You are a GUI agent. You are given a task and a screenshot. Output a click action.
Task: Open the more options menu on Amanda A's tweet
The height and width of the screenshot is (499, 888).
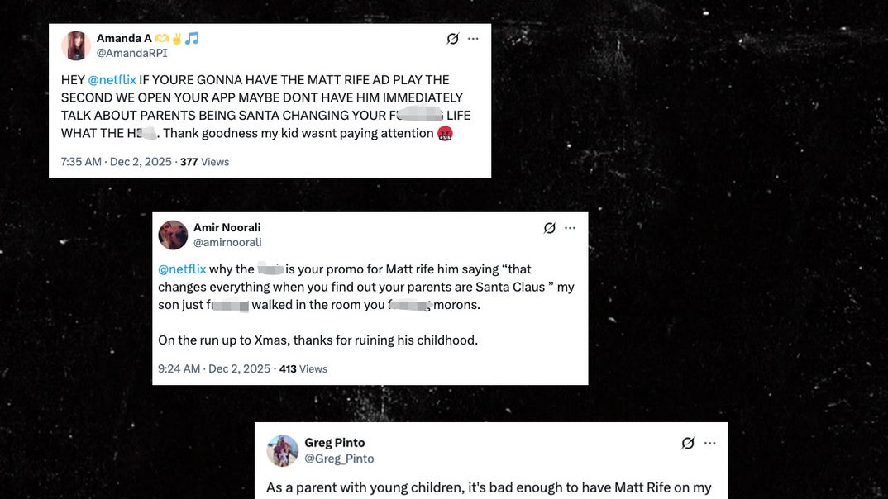click(x=474, y=39)
